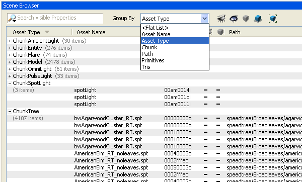The width and height of the screenshot is (302, 182).
Task: Toggle frozen state dash for row 00040003o
Action: coord(218,153)
